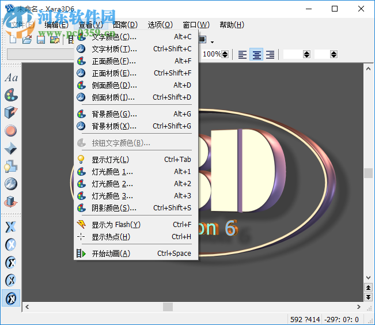Click 开始动画(A) menu entry
The height and width of the screenshot is (325, 375).
click(136, 254)
